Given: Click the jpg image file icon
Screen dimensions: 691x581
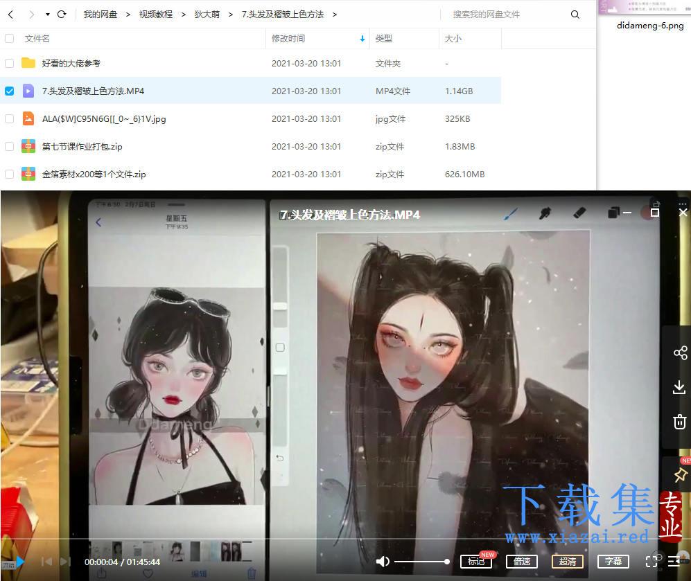Looking at the screenshot, I should tap(28, 118).
